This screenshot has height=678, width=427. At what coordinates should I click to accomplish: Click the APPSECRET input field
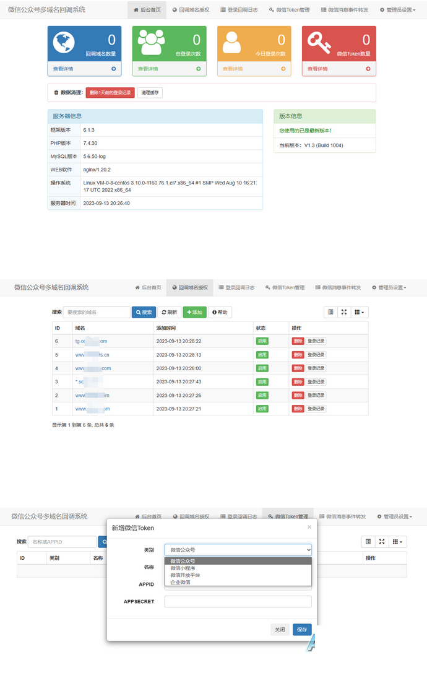pyautogui.click(x=238, y=601)
